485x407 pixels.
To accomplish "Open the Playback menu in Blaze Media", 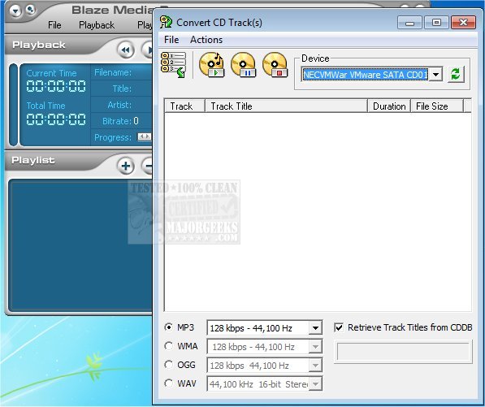I will 97,24.
